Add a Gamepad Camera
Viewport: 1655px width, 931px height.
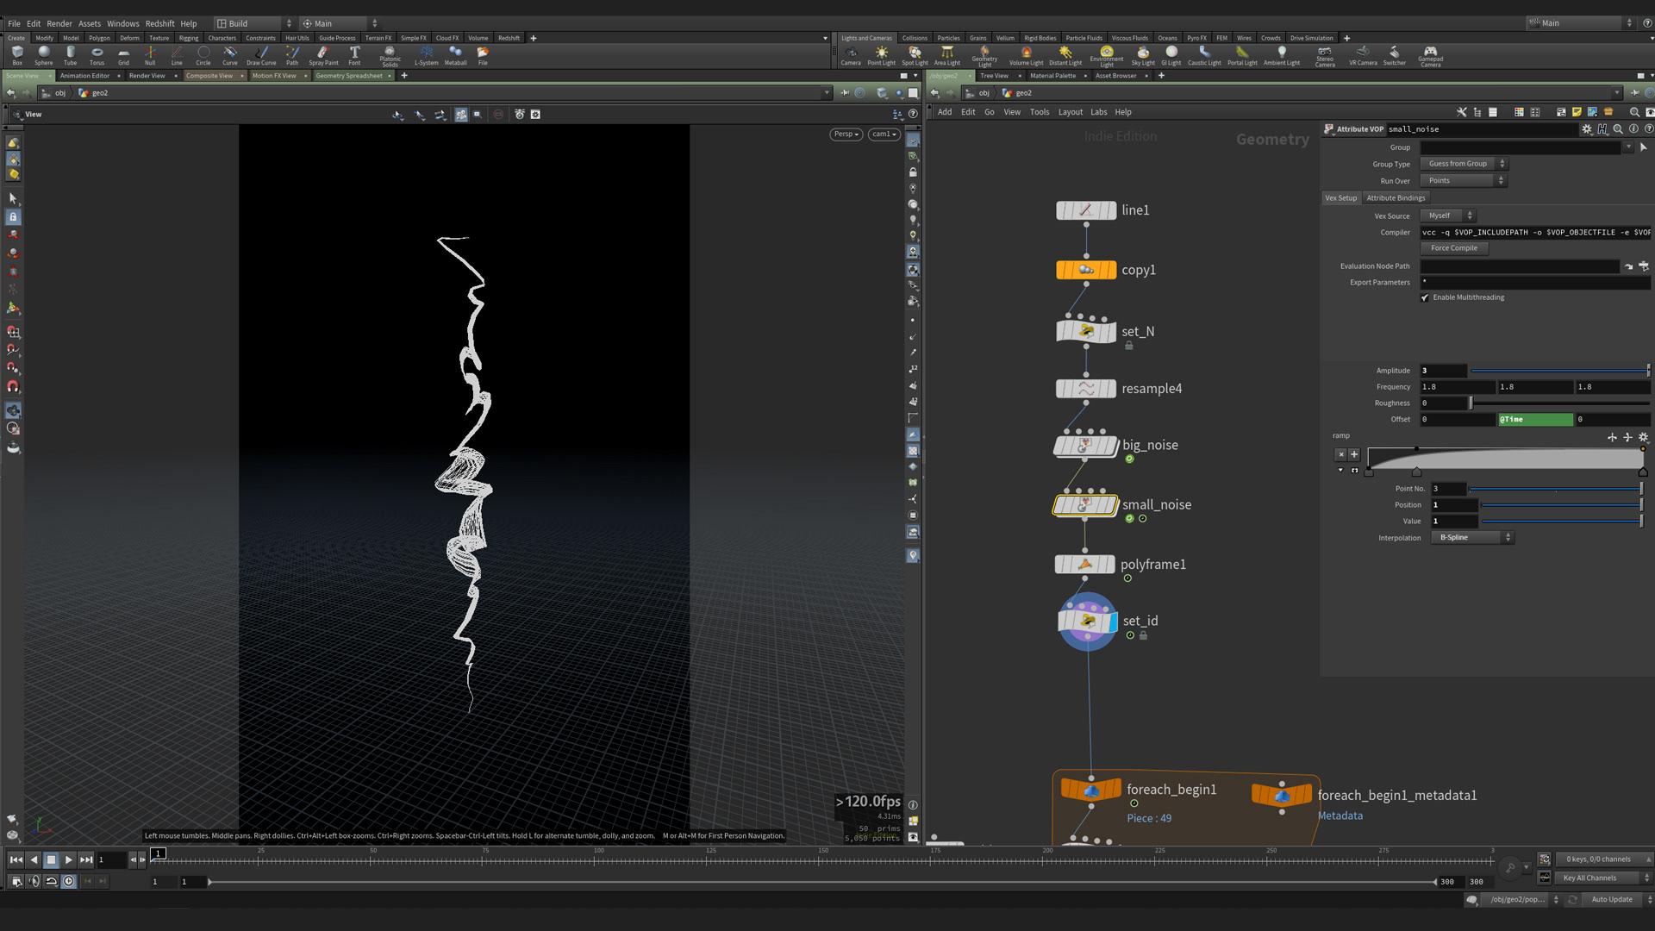1430,57
